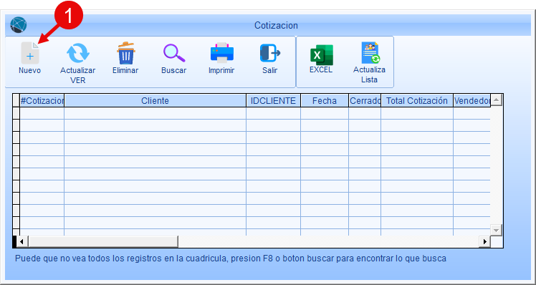The width and height of the screenshot is (536, 285).
Task: Click the Nuevo new document icon
Action: pos(30,53)
